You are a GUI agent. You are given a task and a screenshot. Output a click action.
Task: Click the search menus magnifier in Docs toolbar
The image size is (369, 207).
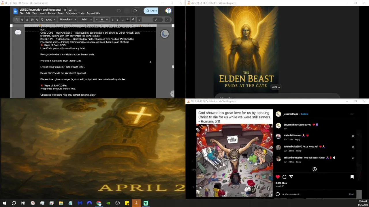[17, 20]
